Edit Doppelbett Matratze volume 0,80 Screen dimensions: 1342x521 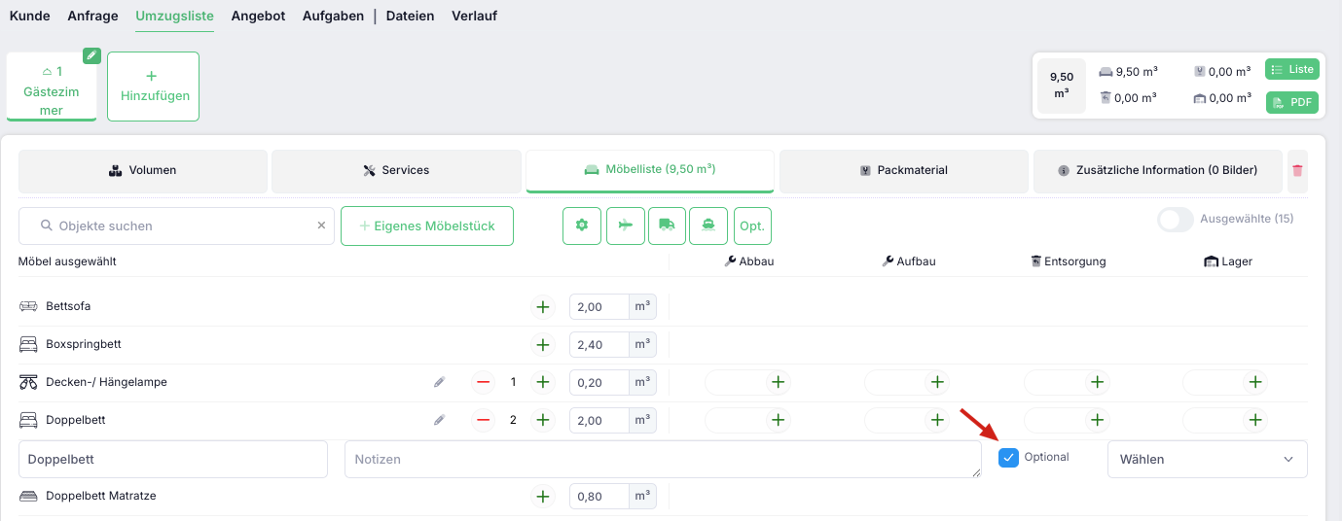(598, 497)
